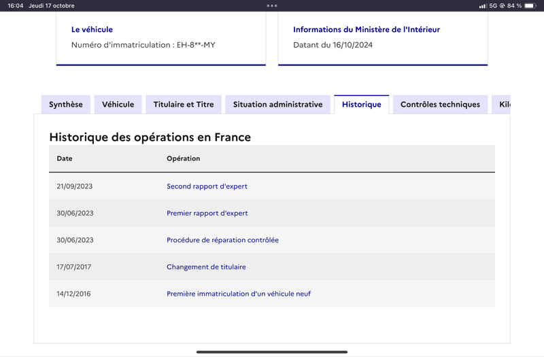Select the registration number EH-8**-MY text

pyautogui.click(x=196, y=45)
